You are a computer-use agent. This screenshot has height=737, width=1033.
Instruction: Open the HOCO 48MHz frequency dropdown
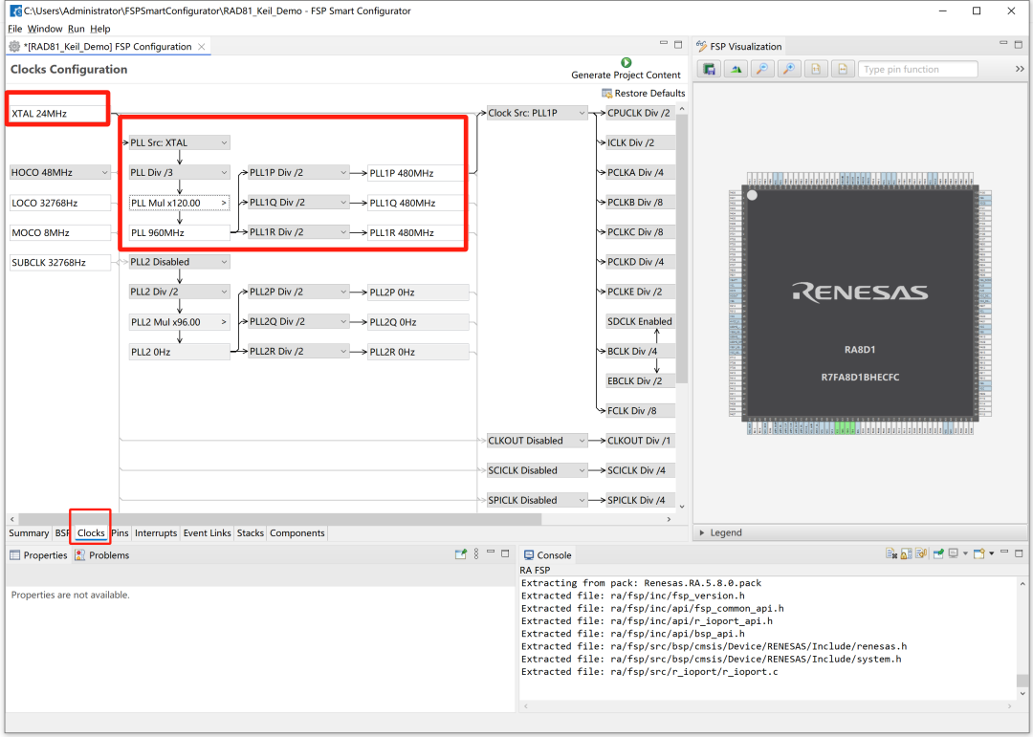pos(60,173)
